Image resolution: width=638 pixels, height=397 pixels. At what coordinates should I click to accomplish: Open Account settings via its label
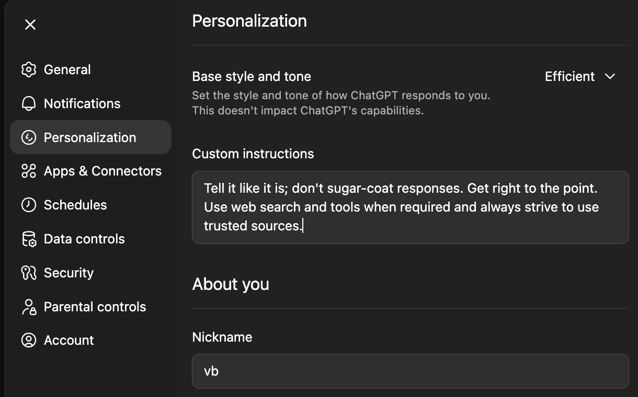pyautogui.click(x=69, y=340)
